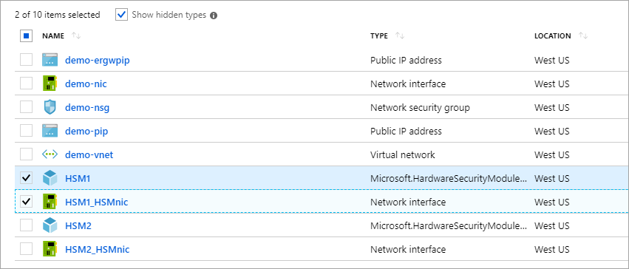Deselect the HSM1 row checkbox
Viewport: 629px width, 269px height.
click(26, 178)
